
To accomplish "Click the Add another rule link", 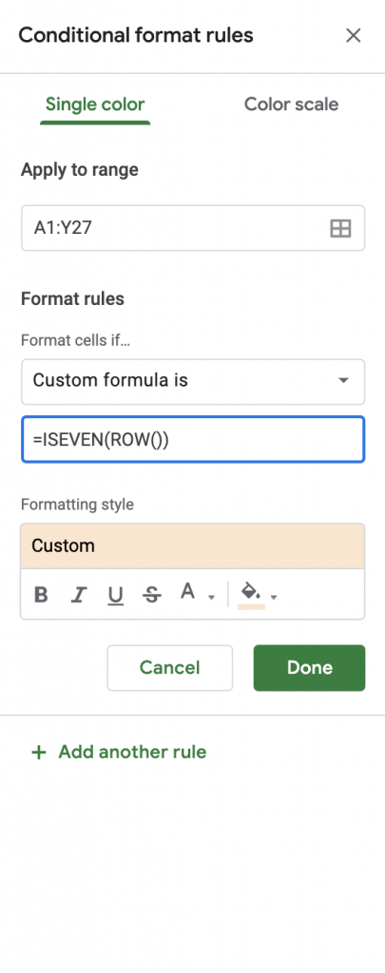I will pos(132,753).
